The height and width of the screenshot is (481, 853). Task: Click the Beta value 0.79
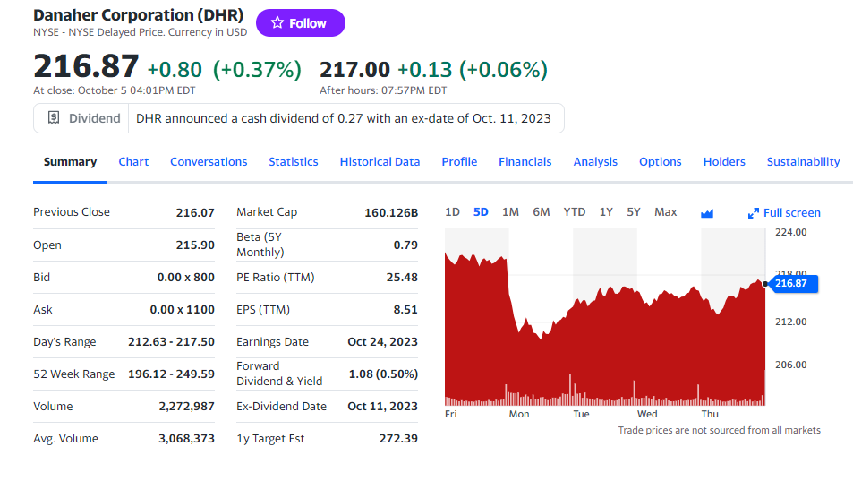point(405,245)
